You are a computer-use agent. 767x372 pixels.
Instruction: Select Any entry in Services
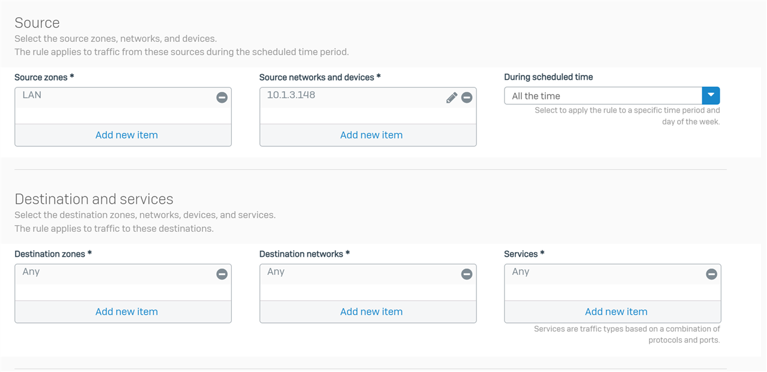click(612, 274)
